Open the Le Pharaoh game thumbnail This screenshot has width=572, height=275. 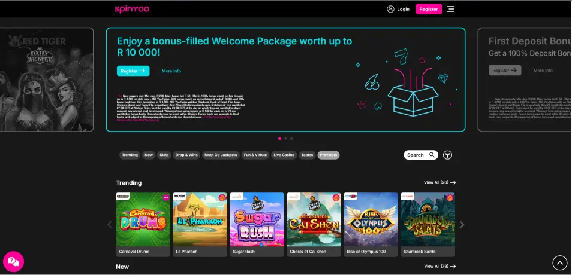point(200,224)
